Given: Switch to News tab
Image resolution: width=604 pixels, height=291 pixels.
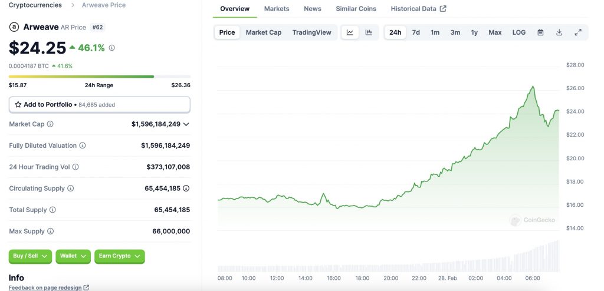Looking at the screenshot, I should click(313, 8).
